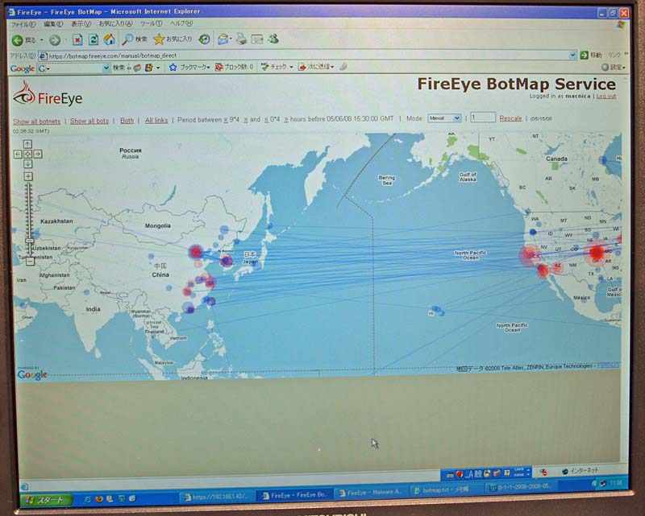
Task: Click the spell Check (チェック) toolbar button
Action: [274, 67]
